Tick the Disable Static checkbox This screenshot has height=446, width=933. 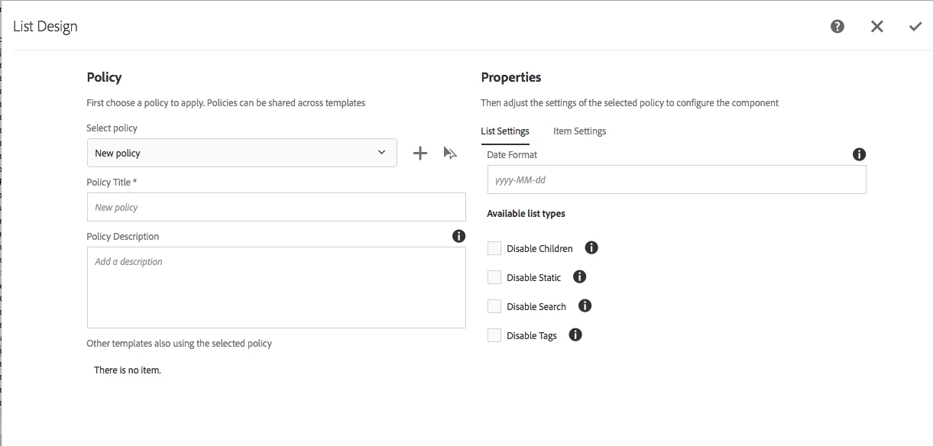click(494, 277)
